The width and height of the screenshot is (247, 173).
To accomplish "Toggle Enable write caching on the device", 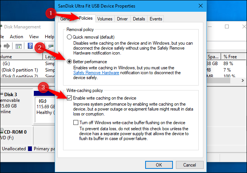I will [x=69, y=98].
